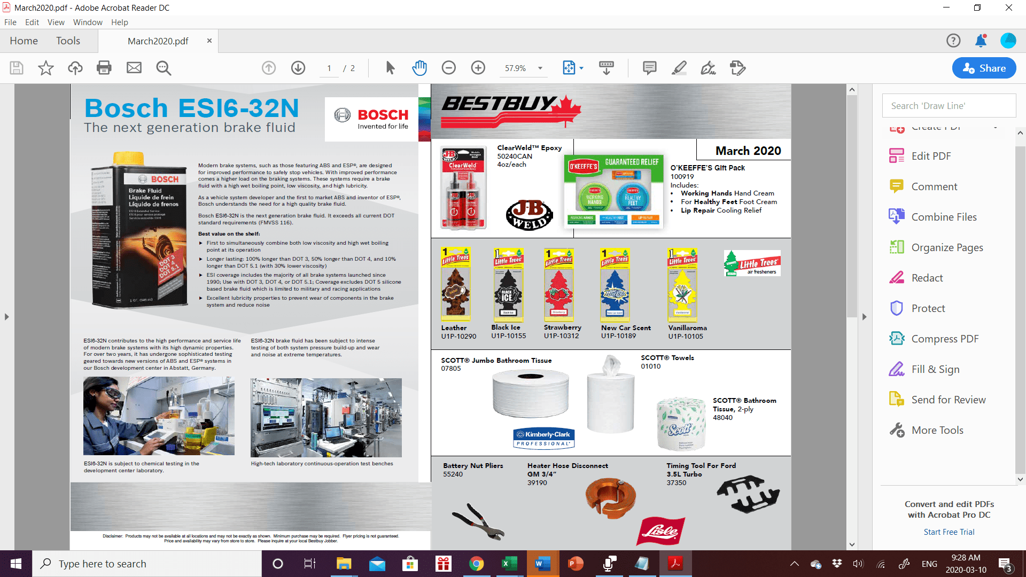Open the Sign document pen icon
This screenshot has width=1026, height=577.
tap(709, 68)
